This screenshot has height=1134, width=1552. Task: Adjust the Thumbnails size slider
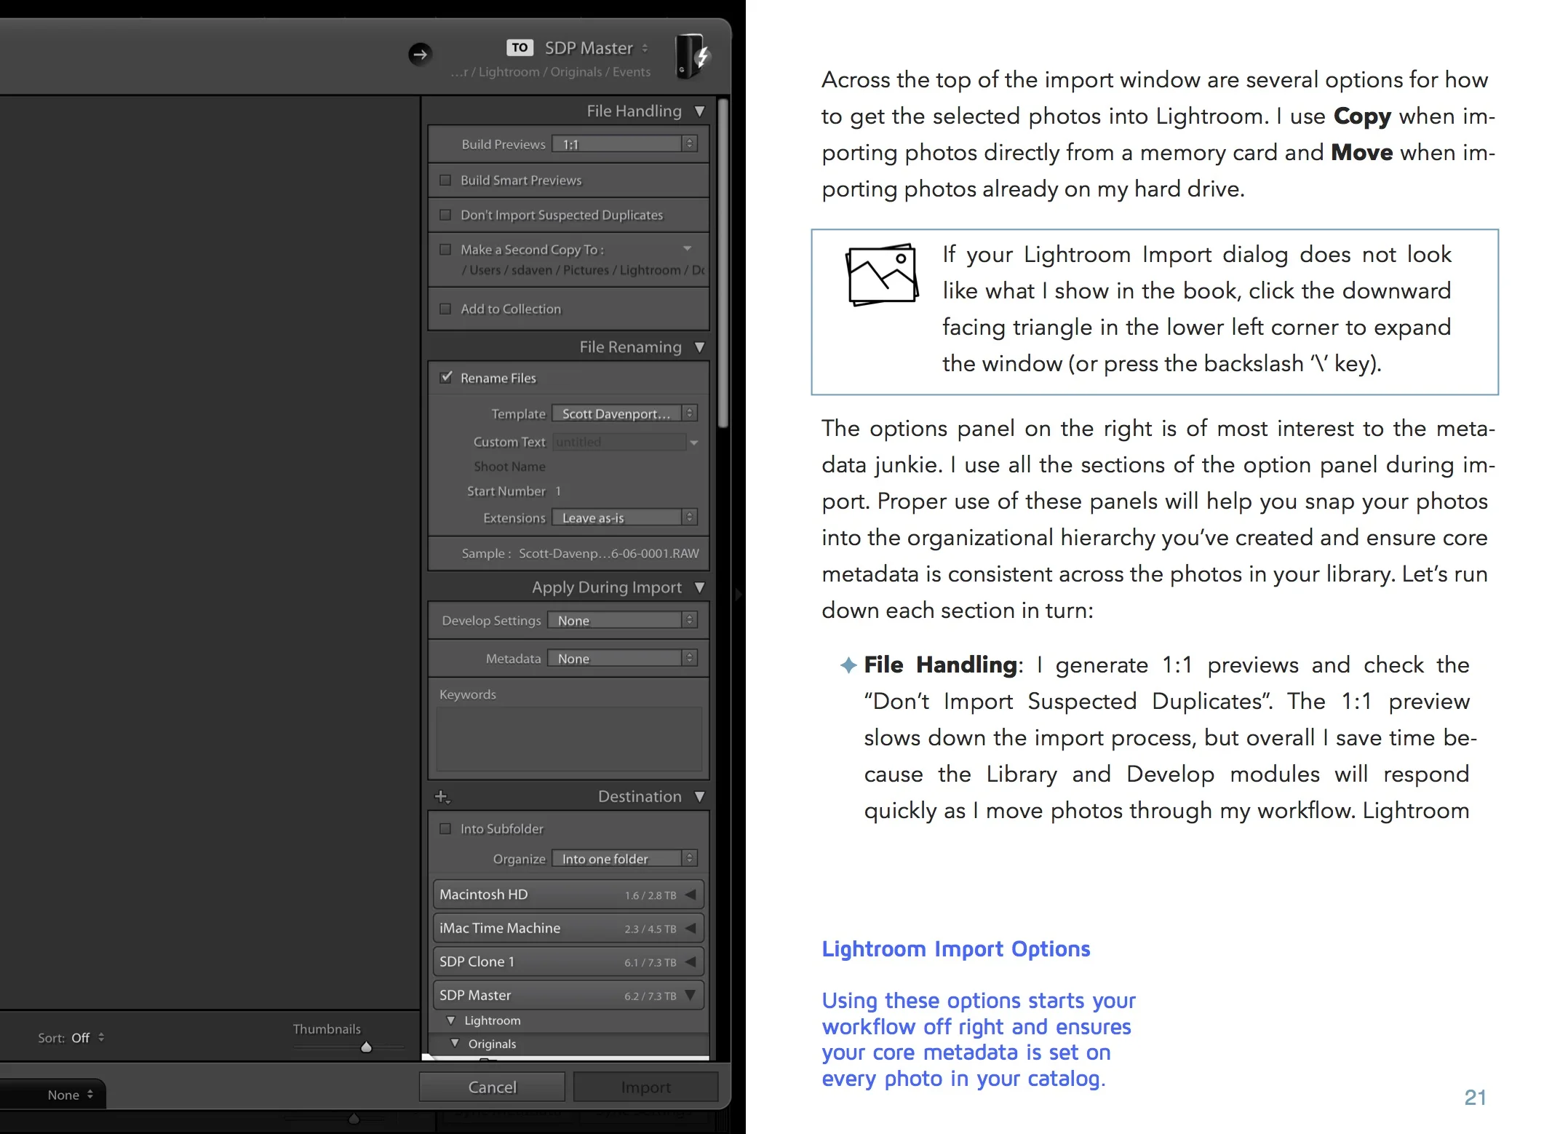point(367,1047)
